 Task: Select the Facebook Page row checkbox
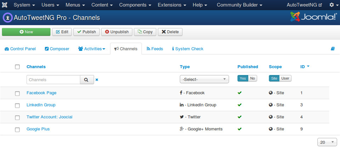tap(17, 93)
